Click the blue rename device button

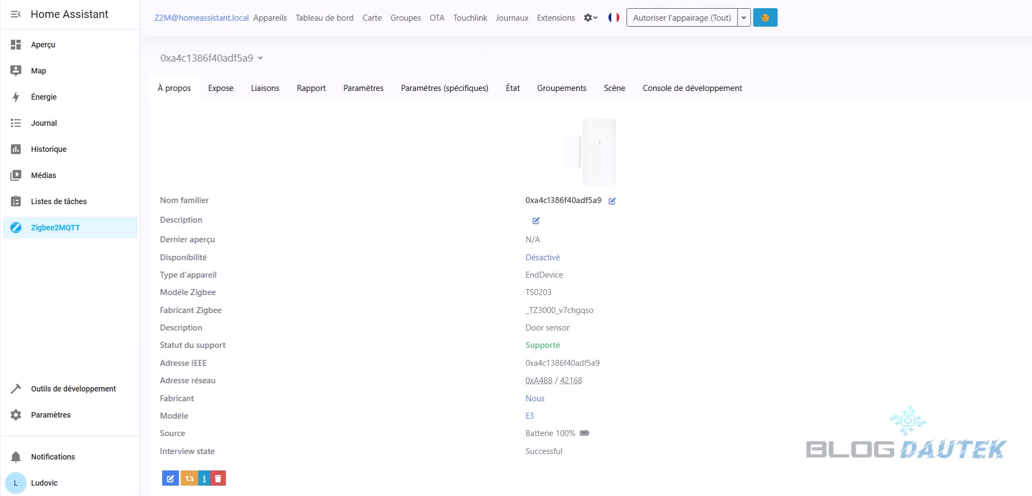[x=170, y=479]
